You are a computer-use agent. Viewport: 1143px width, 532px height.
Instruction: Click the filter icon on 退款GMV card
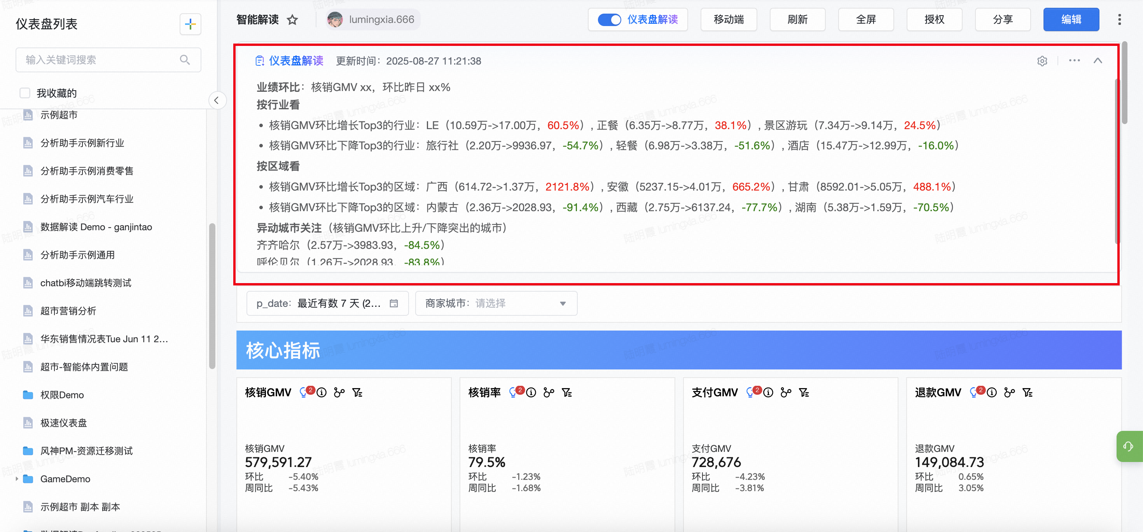point(1028,393)
